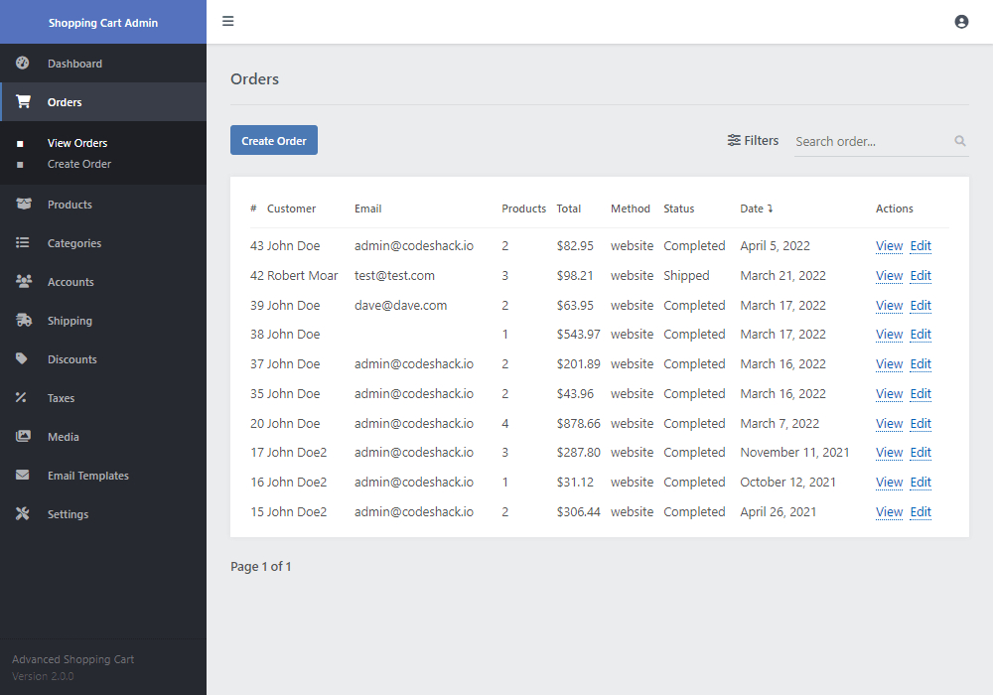Viewport: 993px width, 695px height.
Task: Click the search magnifier icon
Action: tap(960, 141)
